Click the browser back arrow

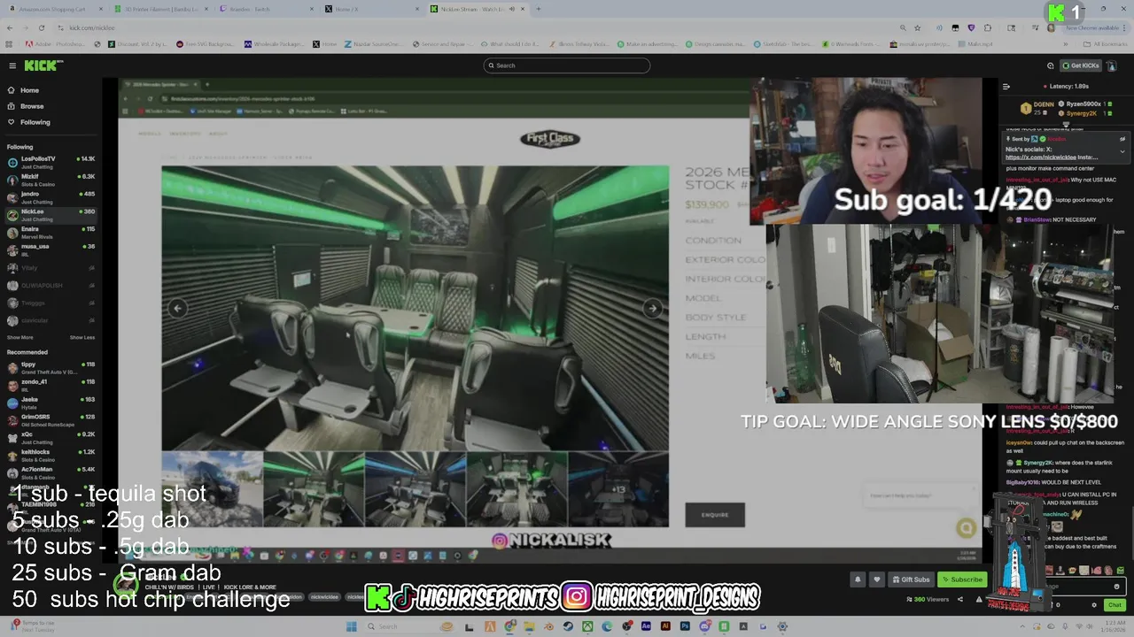coord(10,27)
